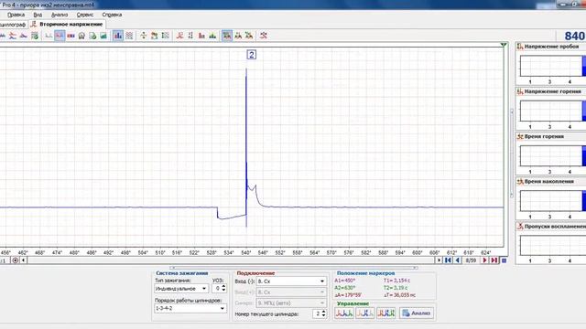Viewport: 586px width, 329px height.
Task: Click the Напряжение горения panel icon
Action: 520,91
